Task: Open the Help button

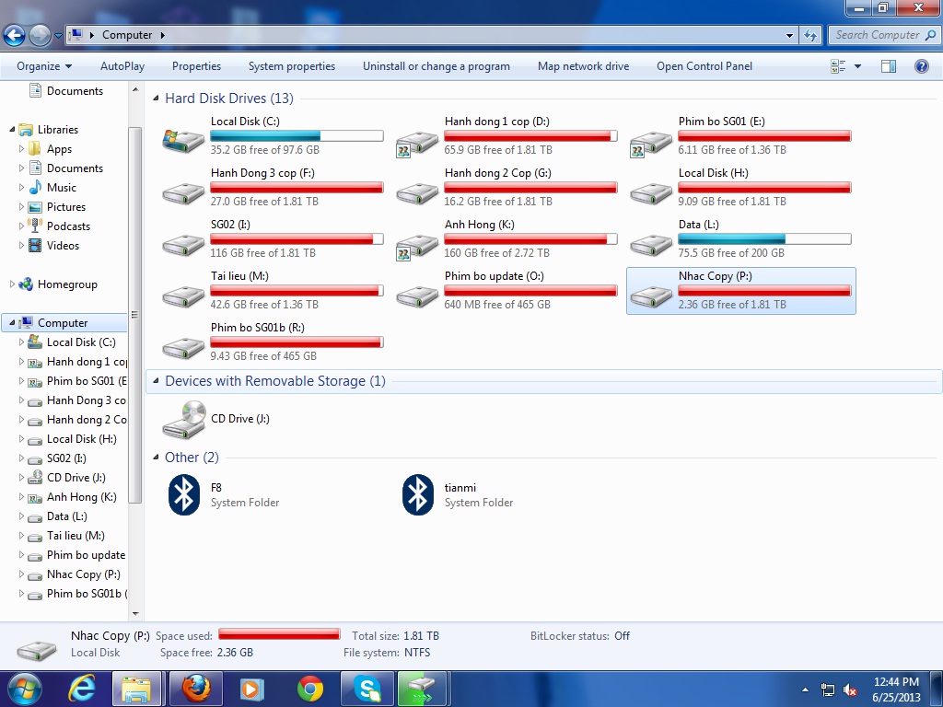Action: click(x=921, y=66)
